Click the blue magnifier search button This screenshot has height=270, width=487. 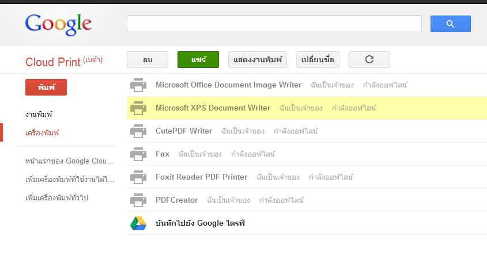coord(450,24)
